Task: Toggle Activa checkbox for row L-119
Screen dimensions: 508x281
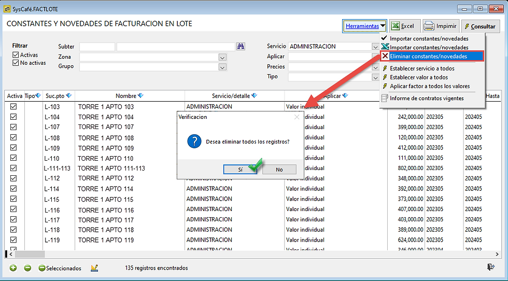Action: pyautogui.click(x=13, y=240)
